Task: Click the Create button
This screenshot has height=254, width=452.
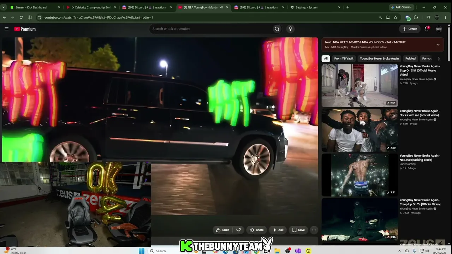Action: 410,29
